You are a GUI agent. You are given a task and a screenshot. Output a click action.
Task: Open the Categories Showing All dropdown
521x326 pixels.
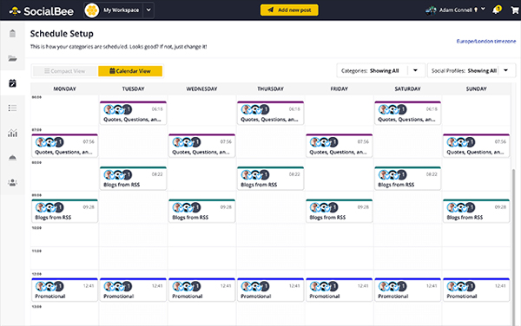coord(380,70)
